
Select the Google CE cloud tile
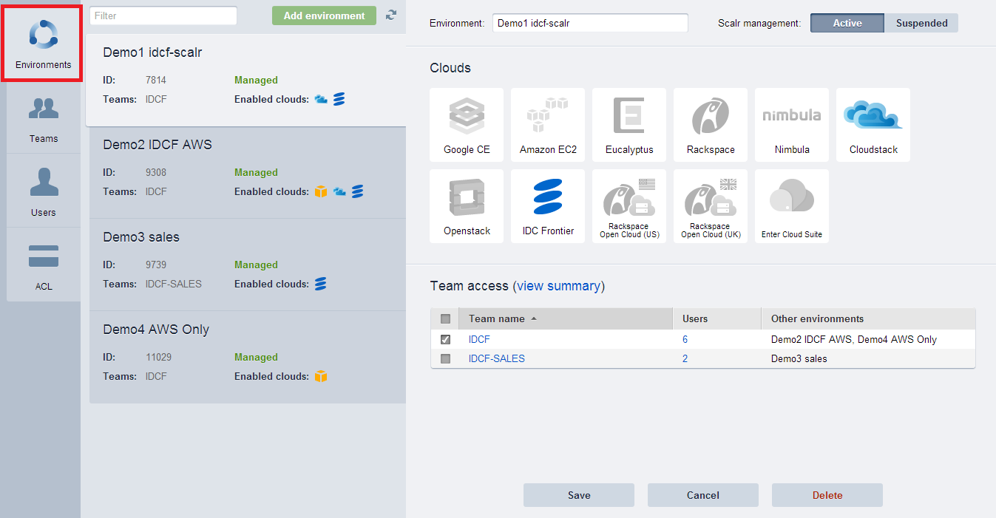click(x=467, y=125)
